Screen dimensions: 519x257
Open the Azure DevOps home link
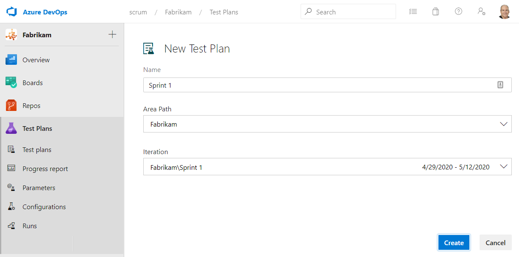(x=45, y=12)
